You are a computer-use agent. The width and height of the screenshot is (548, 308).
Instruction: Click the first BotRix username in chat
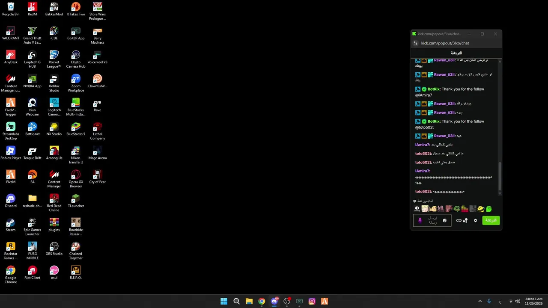[x=434, y=89]
